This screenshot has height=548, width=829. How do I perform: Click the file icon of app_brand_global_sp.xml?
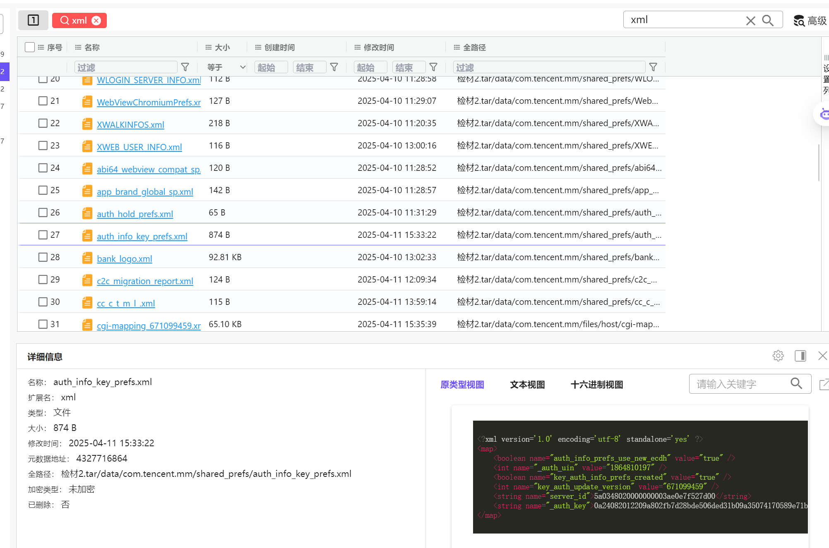tap(87, 191)
